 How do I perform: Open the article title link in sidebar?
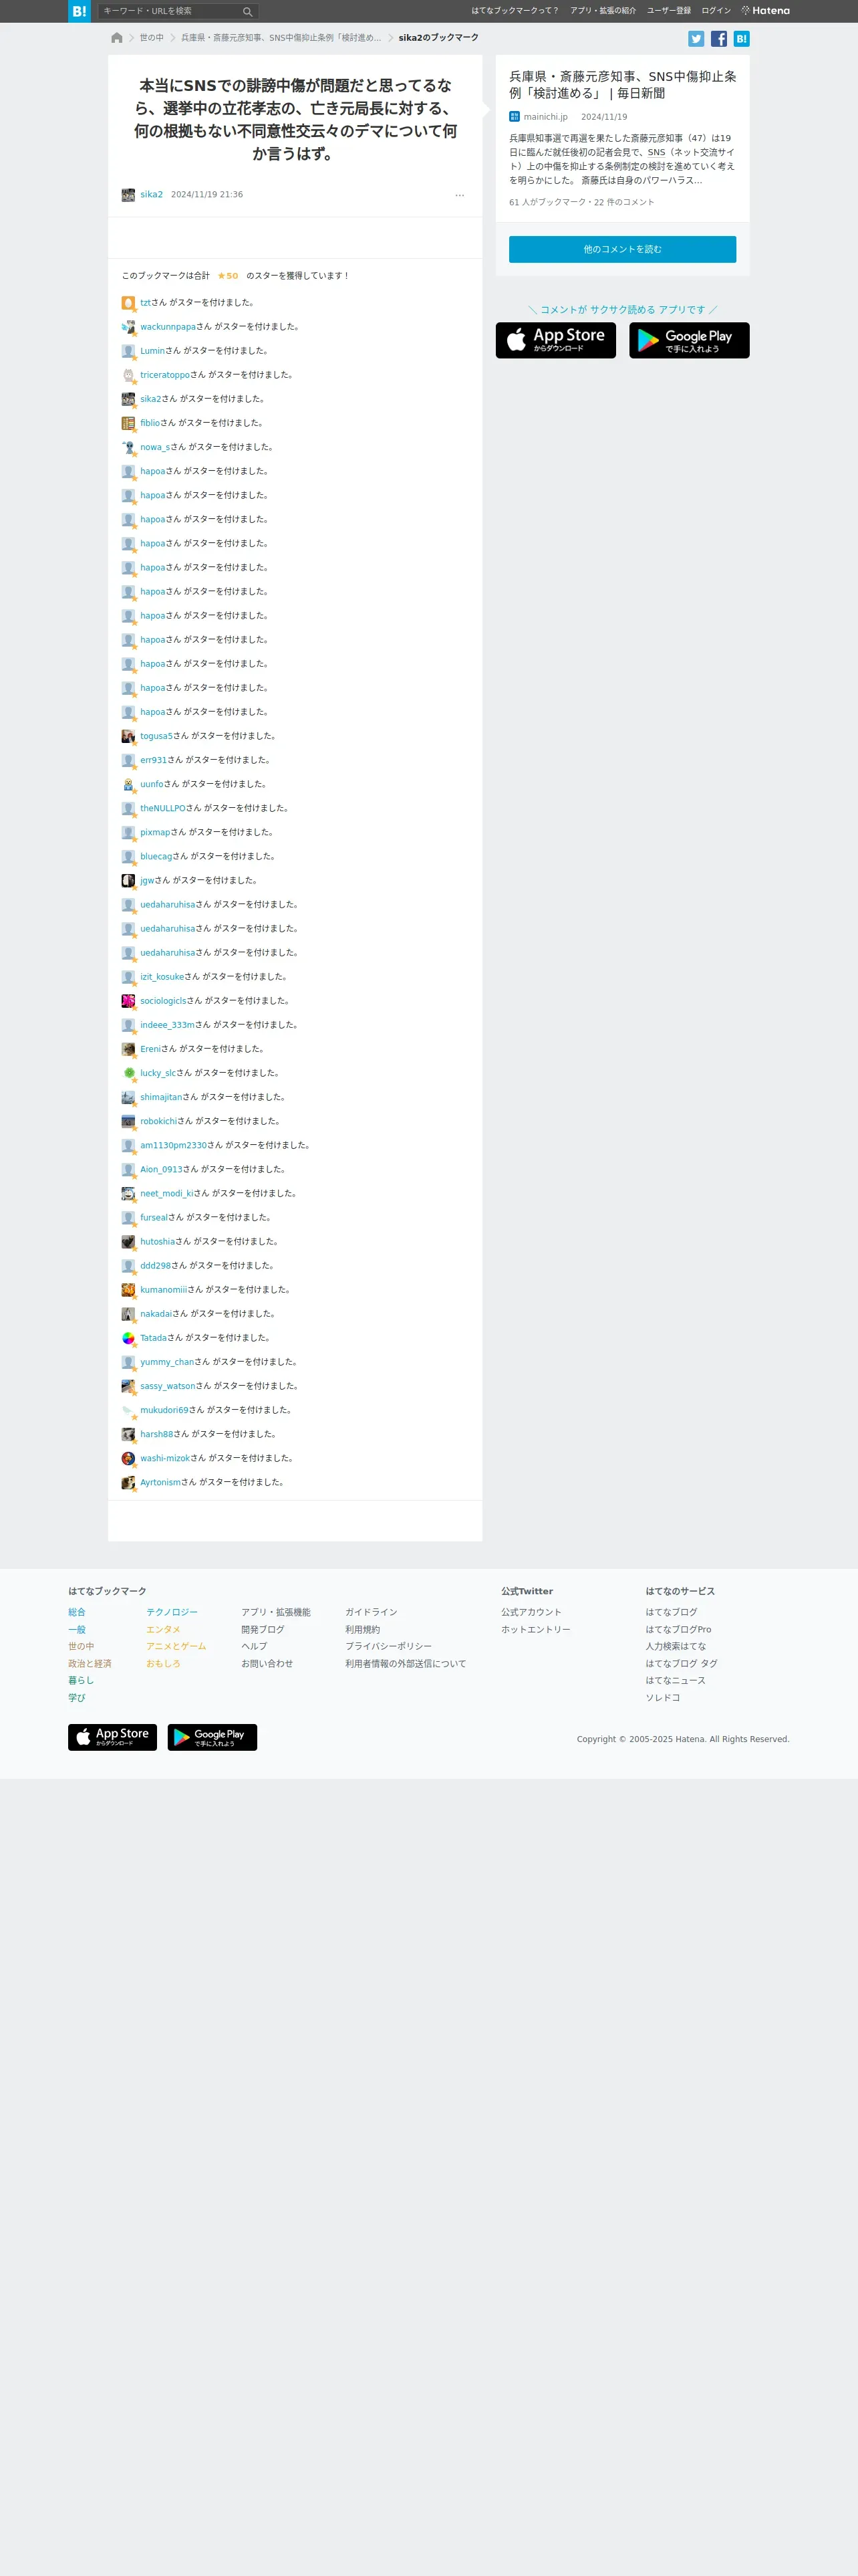[x=622, y=85]
